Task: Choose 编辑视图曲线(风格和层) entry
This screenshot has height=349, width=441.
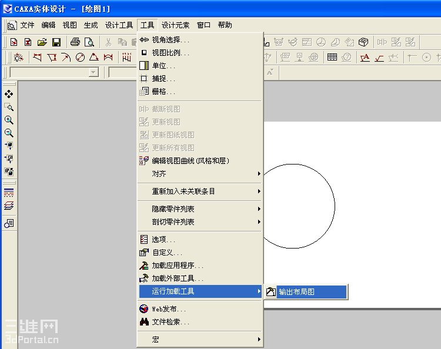Action: pos(201,161)
